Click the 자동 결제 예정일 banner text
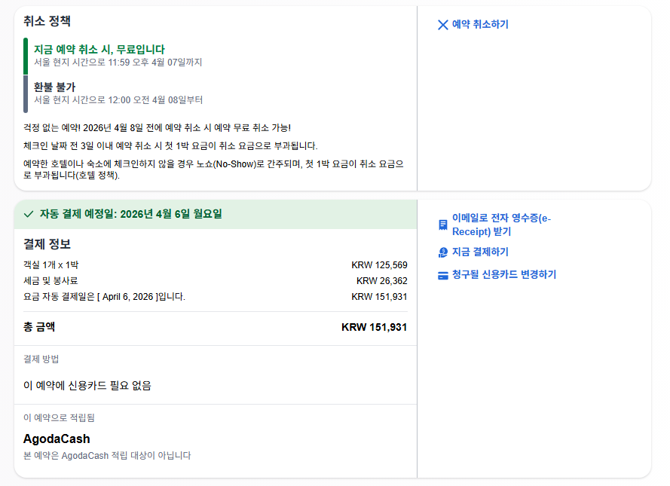670x486 pixels. pyautogui.click(x=130, y=214)
